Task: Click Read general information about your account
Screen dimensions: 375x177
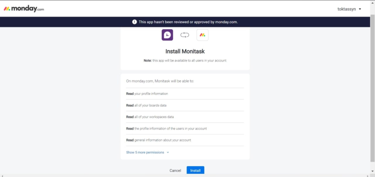Action: [x=158, y=140]
